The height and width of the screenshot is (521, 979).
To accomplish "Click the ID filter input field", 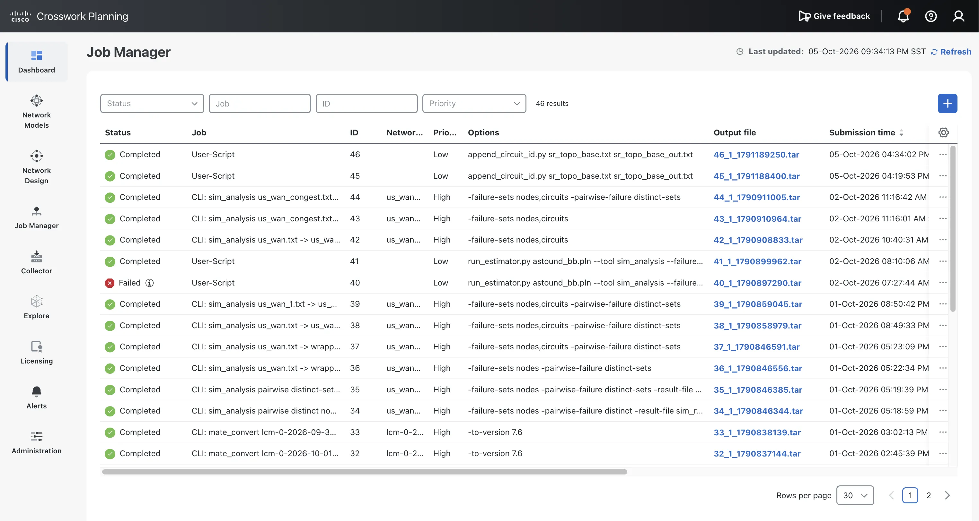I will point(366,103).
